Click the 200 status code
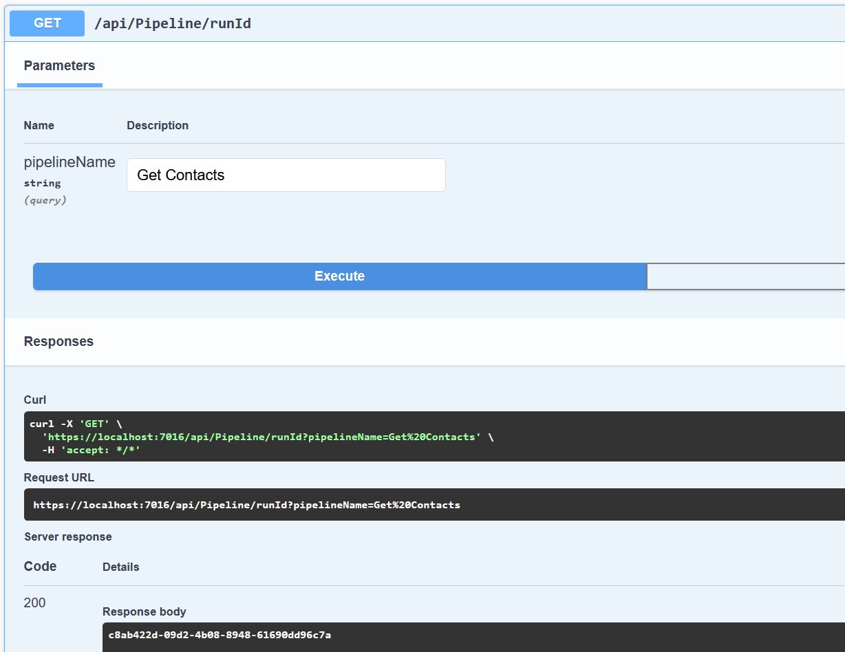The height and width of the screenshot is (652, 845). (x=34, y=603)
